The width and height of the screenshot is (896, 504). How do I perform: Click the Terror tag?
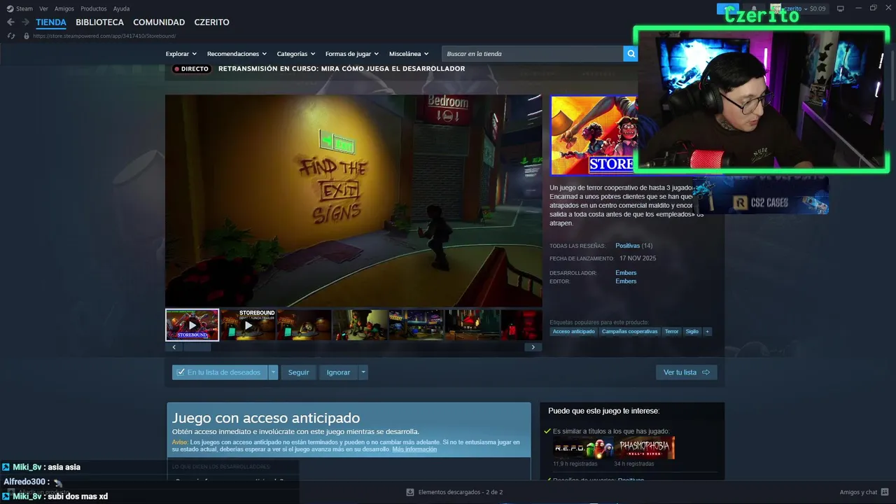[671, 332]
